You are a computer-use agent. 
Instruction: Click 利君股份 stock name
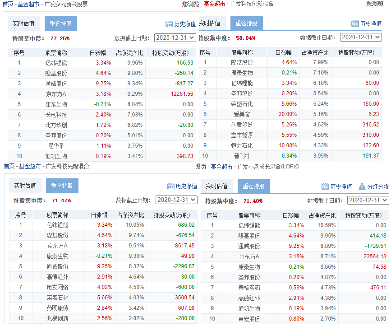click(x=242, y=125)
